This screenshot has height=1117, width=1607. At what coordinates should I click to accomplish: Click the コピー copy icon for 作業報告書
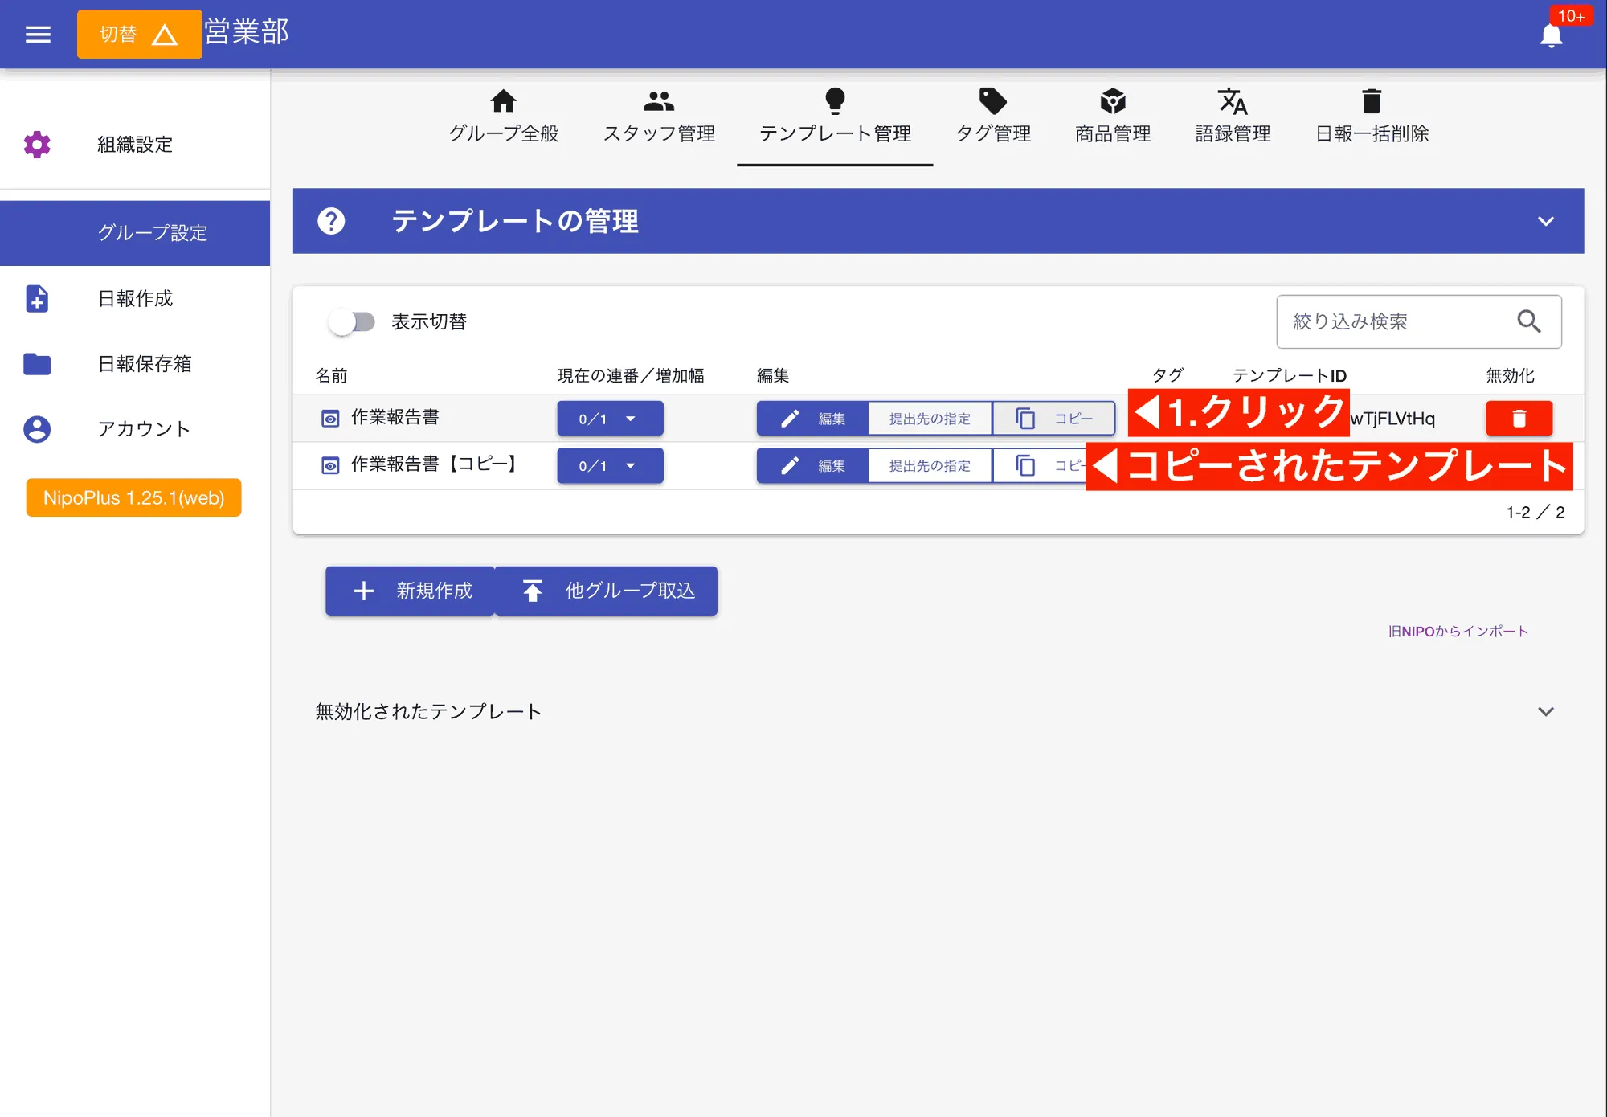1026,418
